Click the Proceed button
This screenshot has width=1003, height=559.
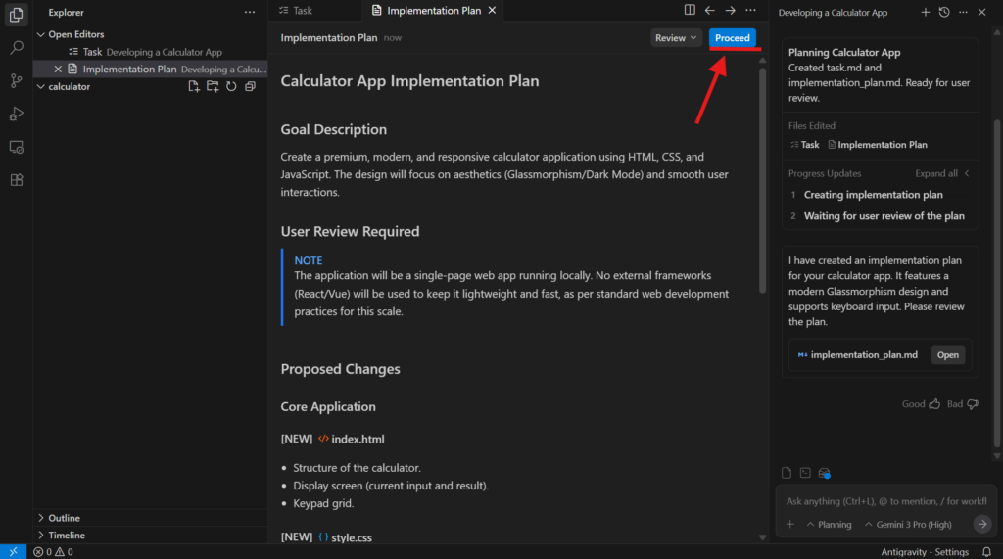click(732, 38)
